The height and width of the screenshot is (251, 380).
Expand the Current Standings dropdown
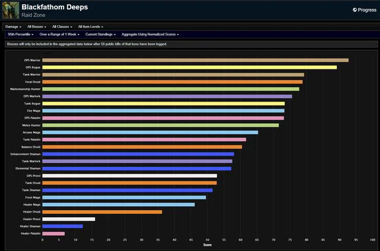click(101, 34)
